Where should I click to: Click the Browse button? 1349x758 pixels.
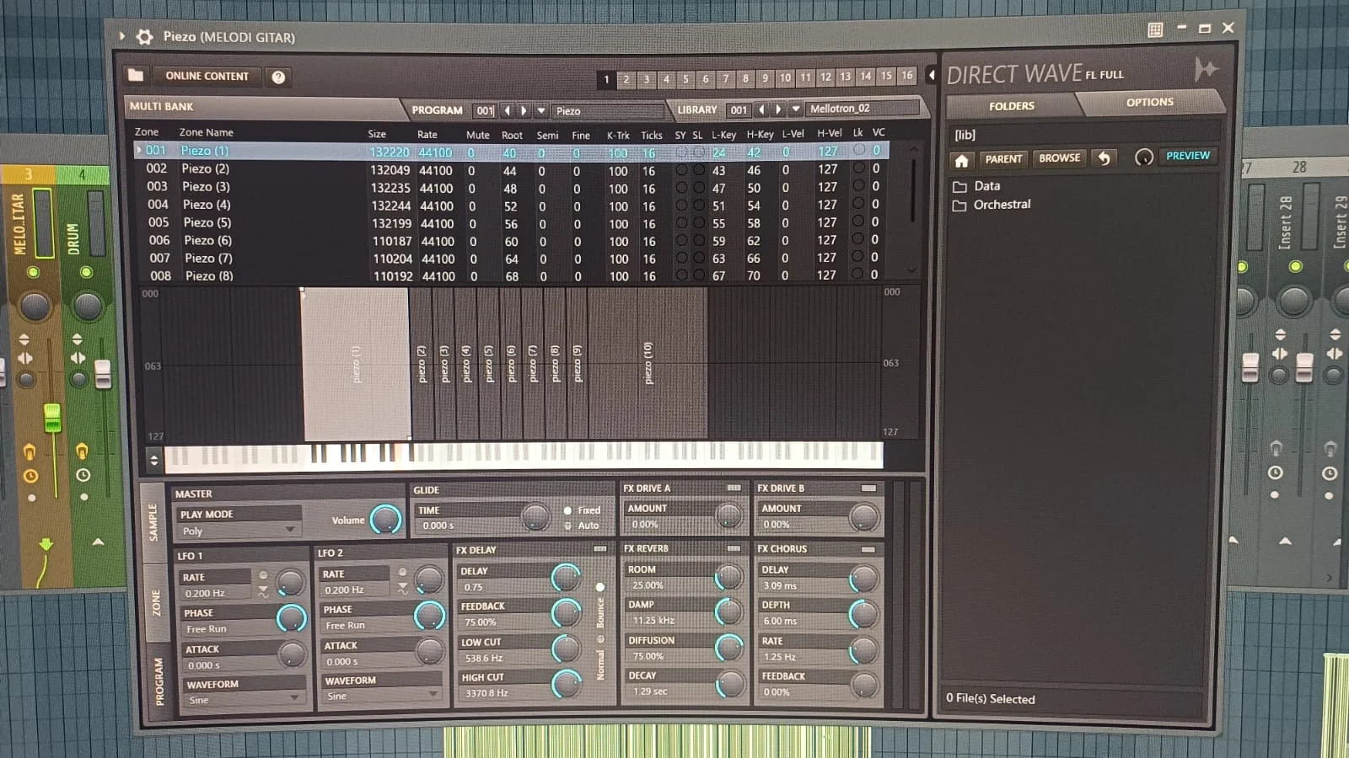(x=1059, y=157)
